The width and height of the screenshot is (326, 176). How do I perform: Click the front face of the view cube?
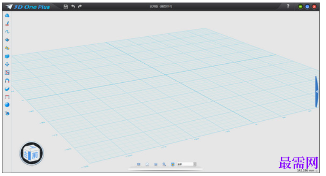35,155
